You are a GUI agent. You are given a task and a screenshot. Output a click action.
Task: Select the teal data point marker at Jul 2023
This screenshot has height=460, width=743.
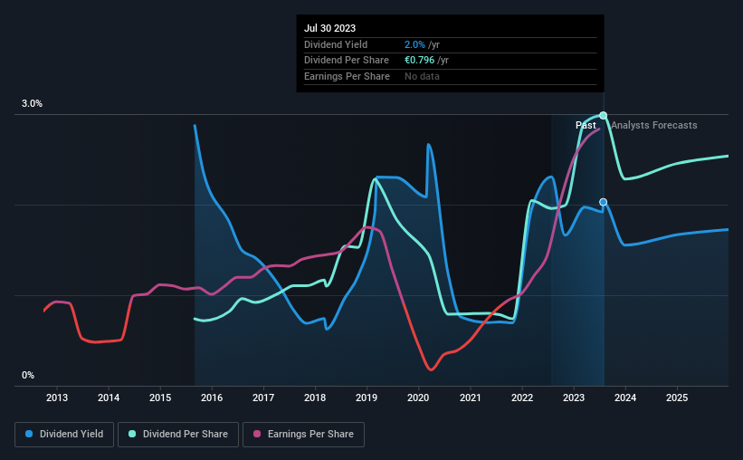[x=604, y=115]
